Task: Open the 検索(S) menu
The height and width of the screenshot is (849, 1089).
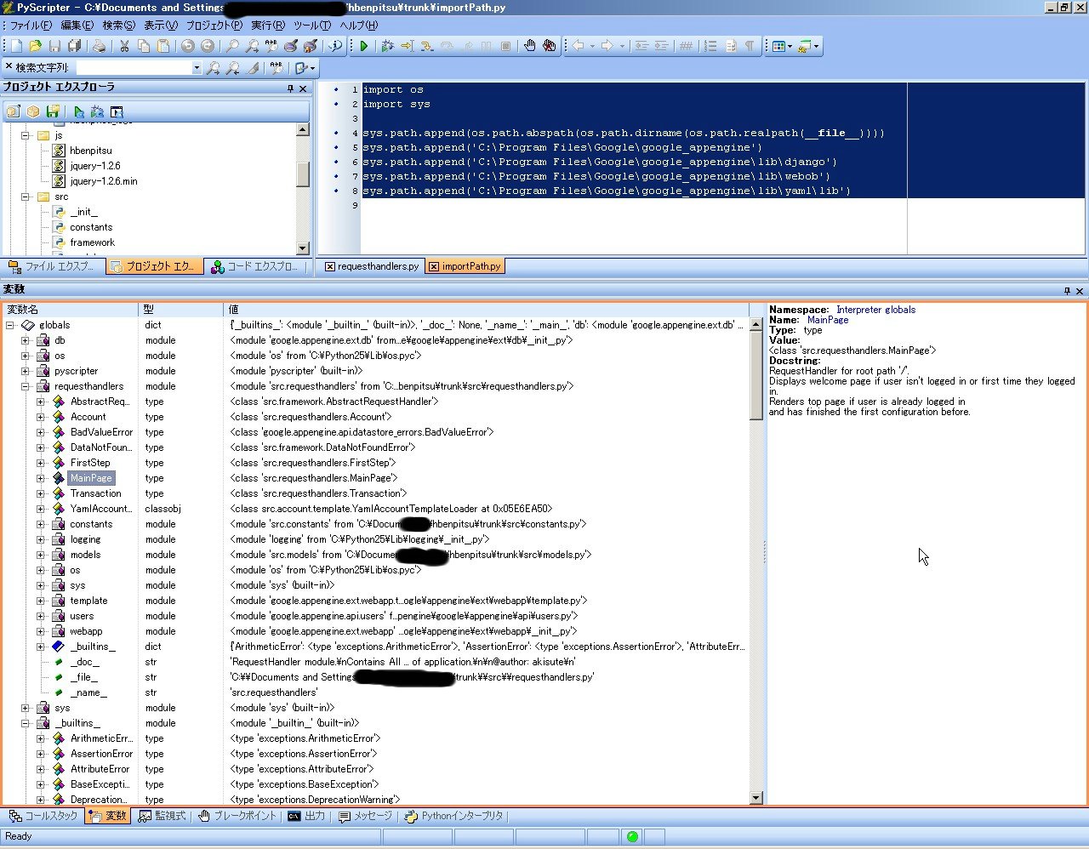Action: coord(118,26)
